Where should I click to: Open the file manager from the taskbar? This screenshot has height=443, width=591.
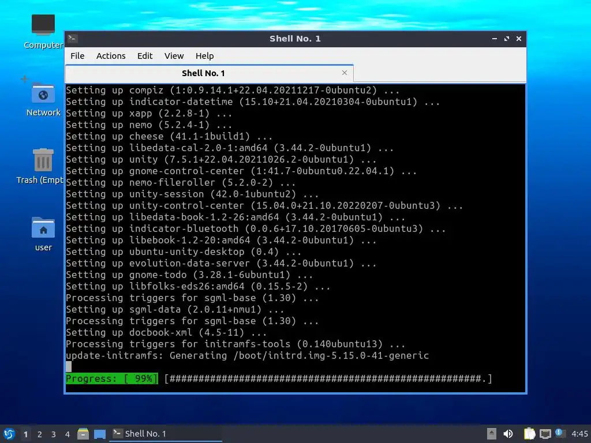point(83,434)
